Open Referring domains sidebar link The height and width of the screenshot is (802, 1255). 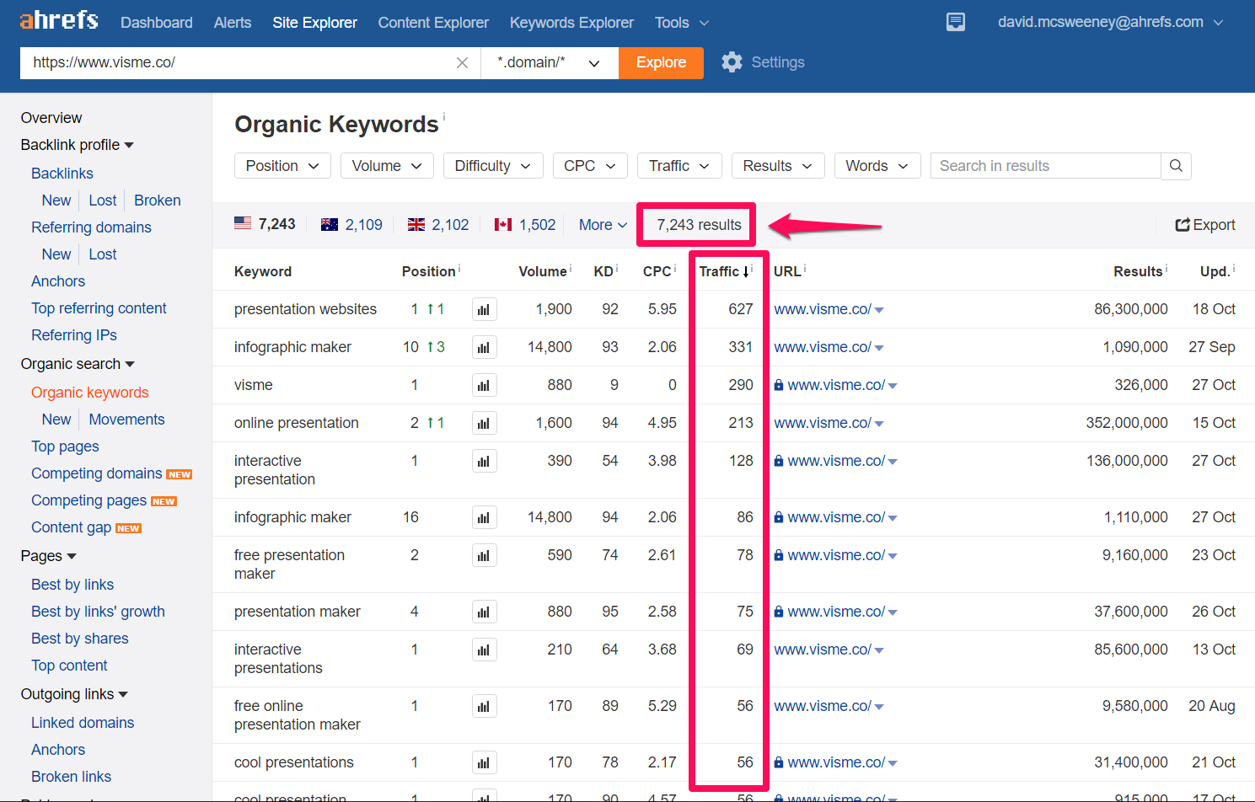(x=92, y=227)
